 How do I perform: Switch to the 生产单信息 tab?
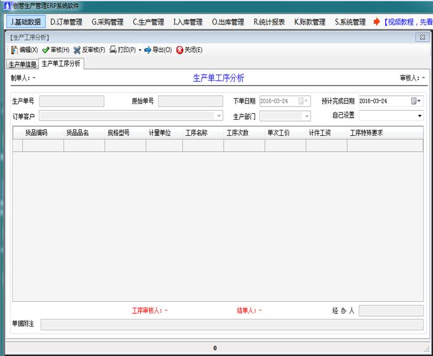click(x=22, y=64)
